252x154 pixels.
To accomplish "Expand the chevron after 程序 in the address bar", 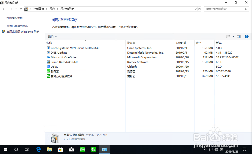I will click(x=58, y=9).
